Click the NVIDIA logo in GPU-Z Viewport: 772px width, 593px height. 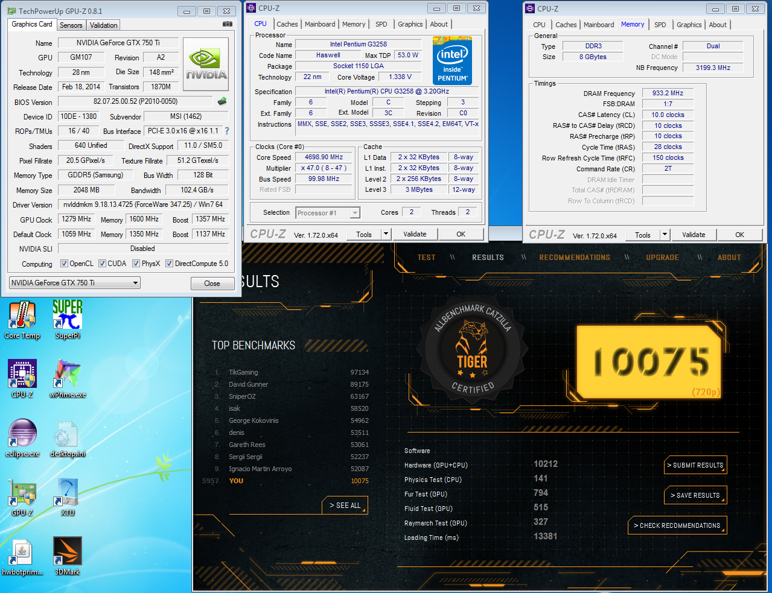pyautogui.click(x=206, y=65)
